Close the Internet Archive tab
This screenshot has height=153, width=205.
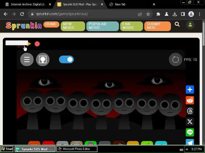coord(50,4)
